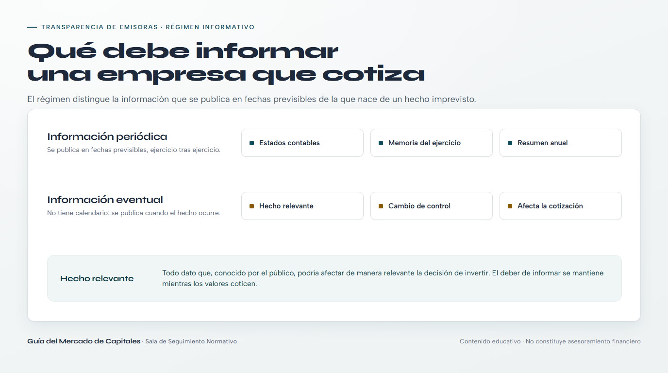Click 'Guía del Mercado de Capitales' footer text
The width and height of the screenshot is (668, 373).
pyautogui.click(x=84, y=341)
